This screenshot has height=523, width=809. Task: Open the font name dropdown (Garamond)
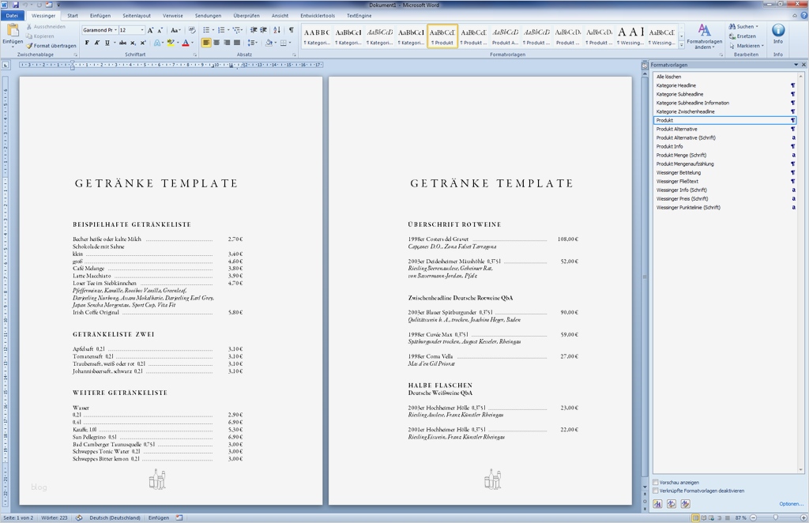click(115, 30)
